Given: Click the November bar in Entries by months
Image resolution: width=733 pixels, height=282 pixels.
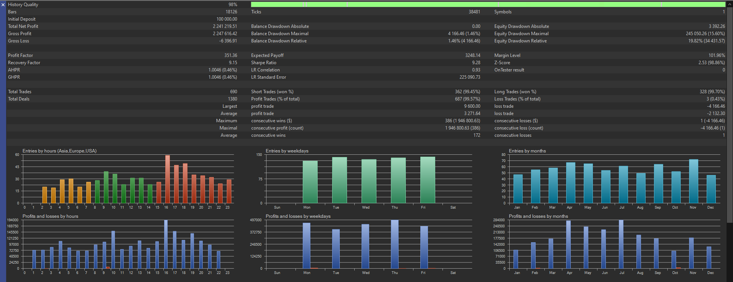Looking at the screenshot, I should [694, 181].
